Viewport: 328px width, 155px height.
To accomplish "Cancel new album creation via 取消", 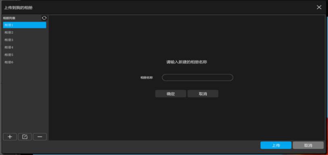I will (x=203, y=94).
